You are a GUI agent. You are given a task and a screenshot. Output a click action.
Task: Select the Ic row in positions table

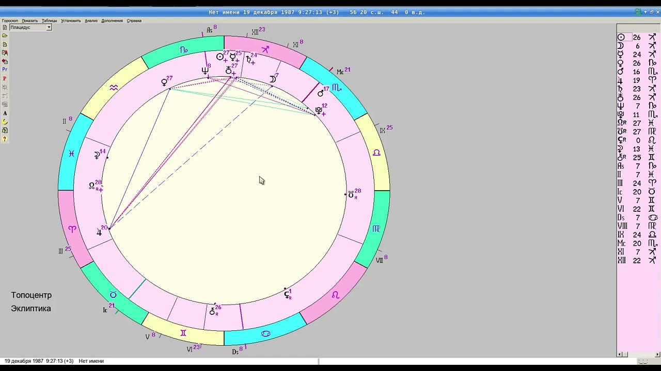(x=637, y=192)
